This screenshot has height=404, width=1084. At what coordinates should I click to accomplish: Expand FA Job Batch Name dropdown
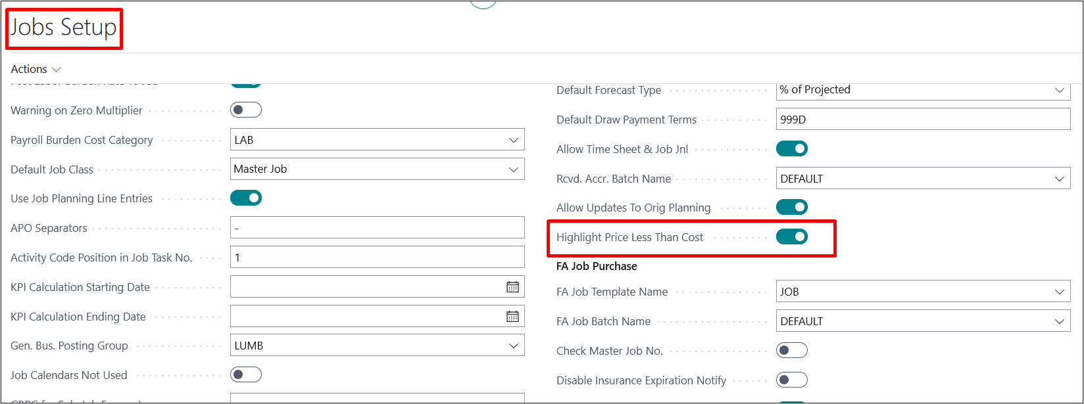(1059, 321)
